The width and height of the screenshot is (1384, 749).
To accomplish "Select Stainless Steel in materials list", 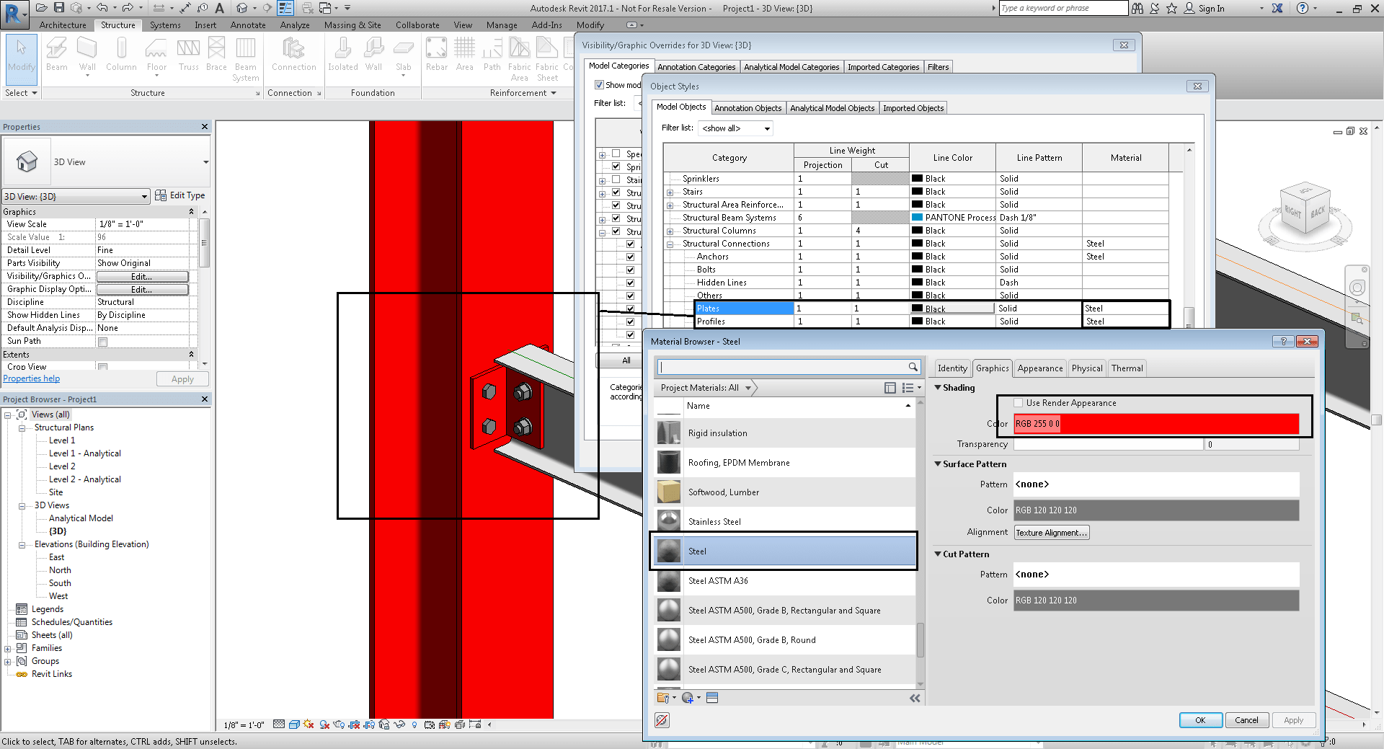I will 785,522.
